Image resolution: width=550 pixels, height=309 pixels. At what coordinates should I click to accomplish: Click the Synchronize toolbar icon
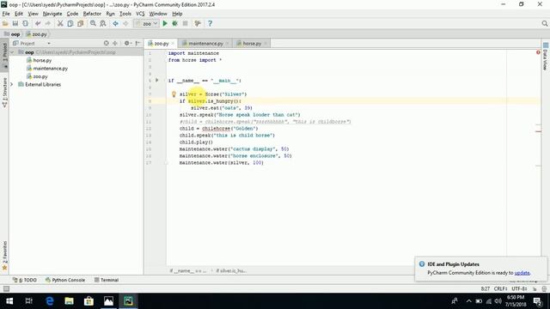coord(25,23)
